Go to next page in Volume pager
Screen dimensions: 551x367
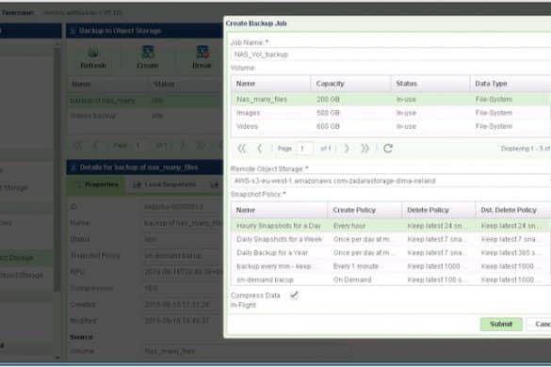point(347,149)
